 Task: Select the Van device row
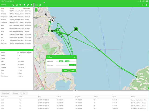click(16, 37)
